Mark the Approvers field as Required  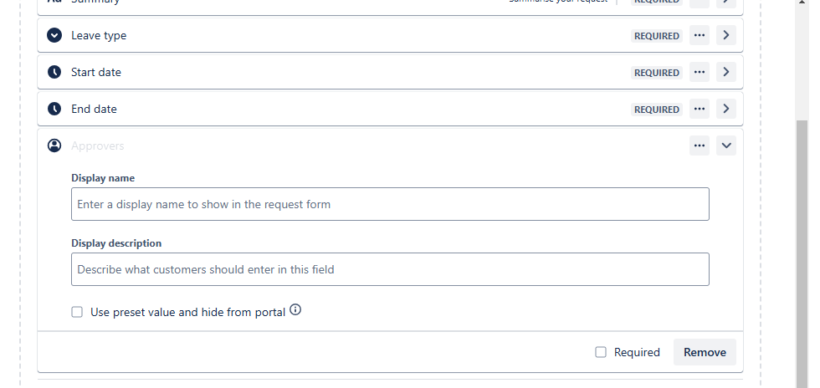[x=601, y=352]
